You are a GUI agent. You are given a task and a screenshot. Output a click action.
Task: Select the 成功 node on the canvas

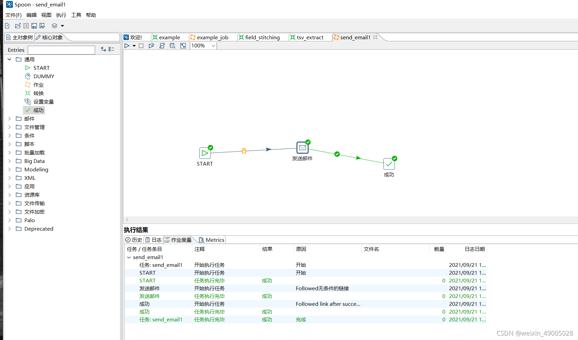389,164
